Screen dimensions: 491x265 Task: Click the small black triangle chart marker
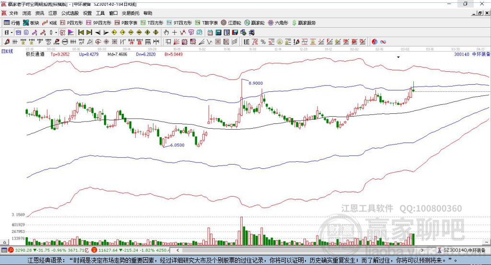(398, 57)
